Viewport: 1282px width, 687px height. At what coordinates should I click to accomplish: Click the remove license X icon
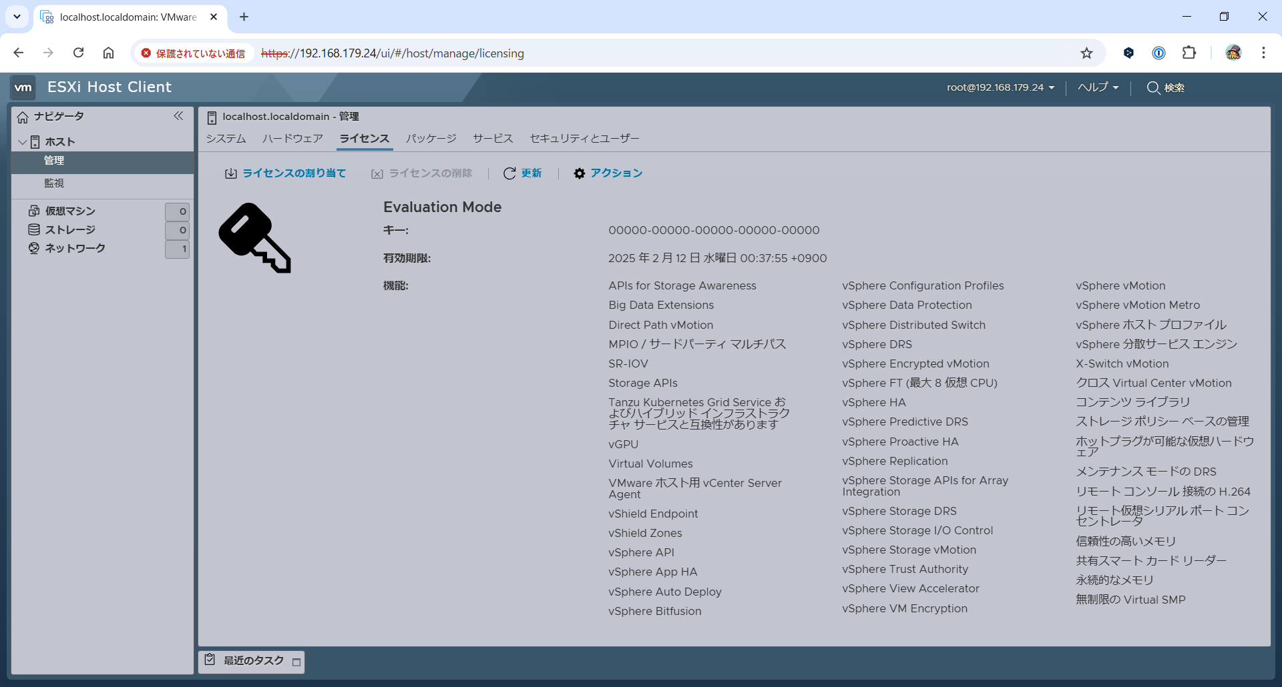[x=377, y=174]
